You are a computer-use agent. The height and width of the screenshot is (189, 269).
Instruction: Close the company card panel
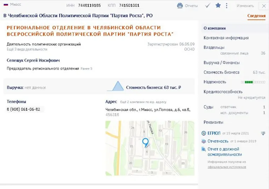(x=263, y=6)
